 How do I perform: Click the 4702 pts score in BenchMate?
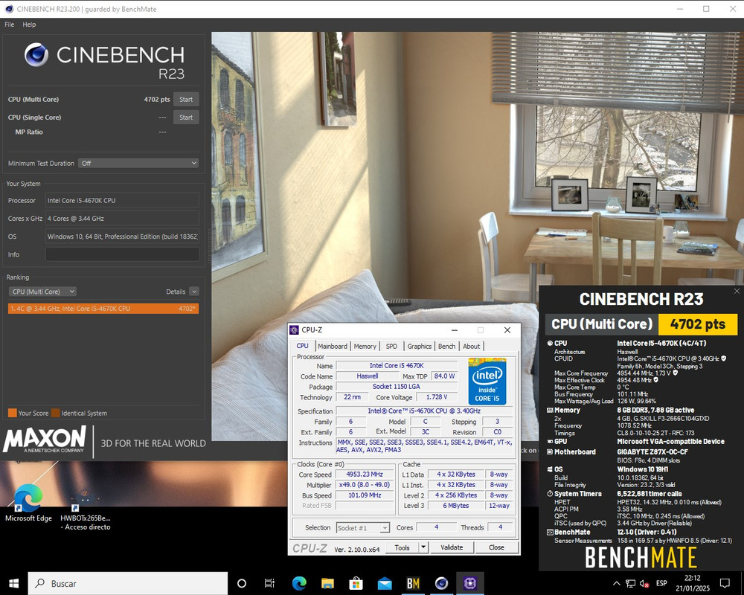pyautogui.click(x=698, y=324)
